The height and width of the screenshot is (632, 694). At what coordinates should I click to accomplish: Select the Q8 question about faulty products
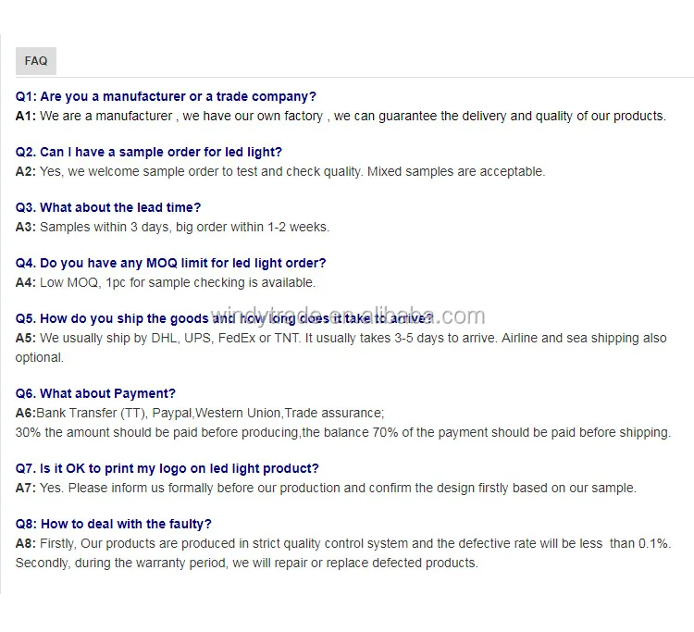point(113,524)
